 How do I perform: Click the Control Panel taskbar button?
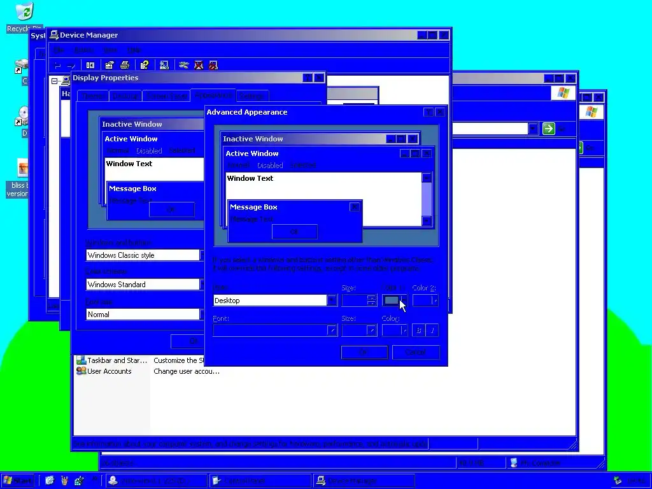pos(260,481)
